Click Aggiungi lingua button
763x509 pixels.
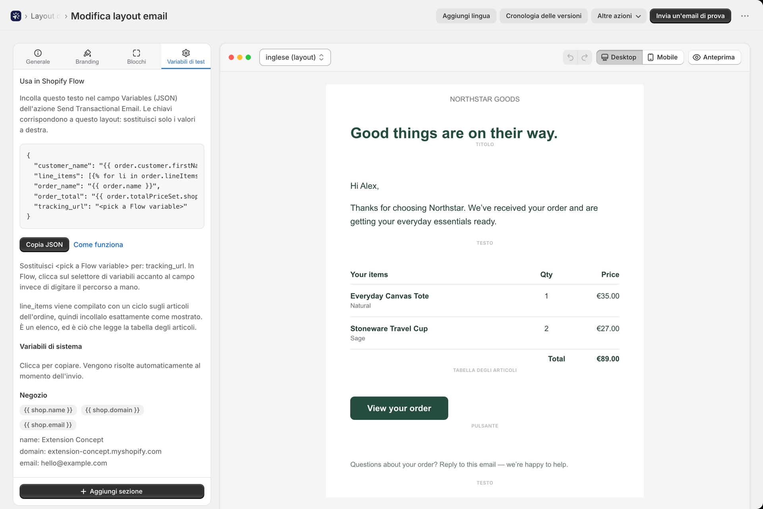tap(466, 16)
